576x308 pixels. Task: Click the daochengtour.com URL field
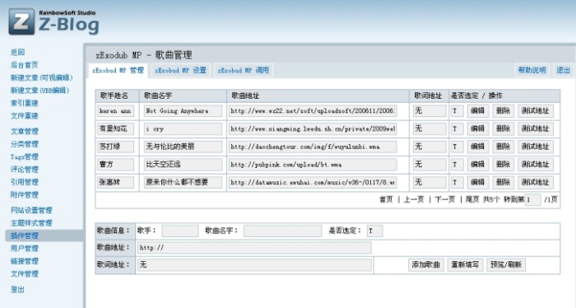pyautogui.click(x=313, y=147)
